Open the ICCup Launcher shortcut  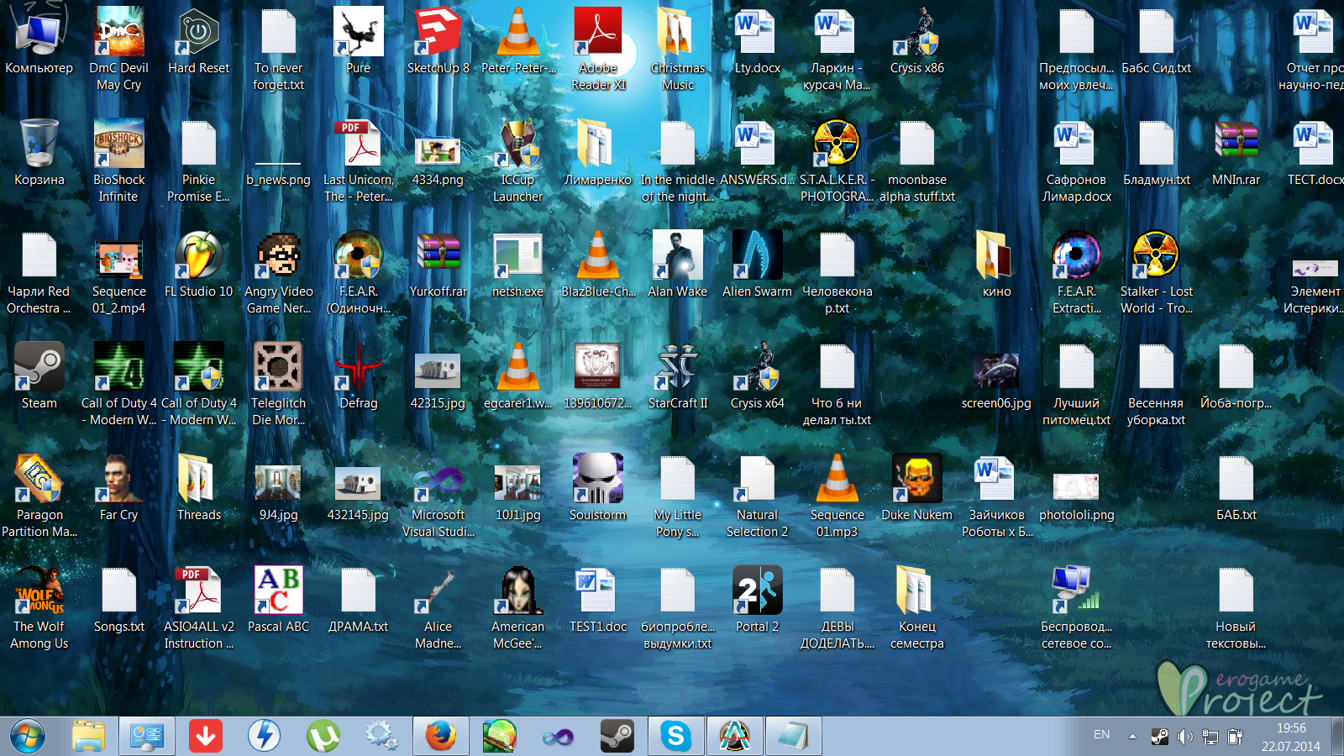[517, 160]
